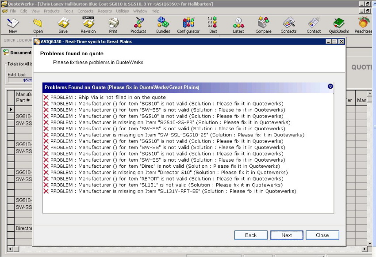The image size is (376, 257).
Task: Click the Best pricing toolbar icon
Action: click(213, 25)
